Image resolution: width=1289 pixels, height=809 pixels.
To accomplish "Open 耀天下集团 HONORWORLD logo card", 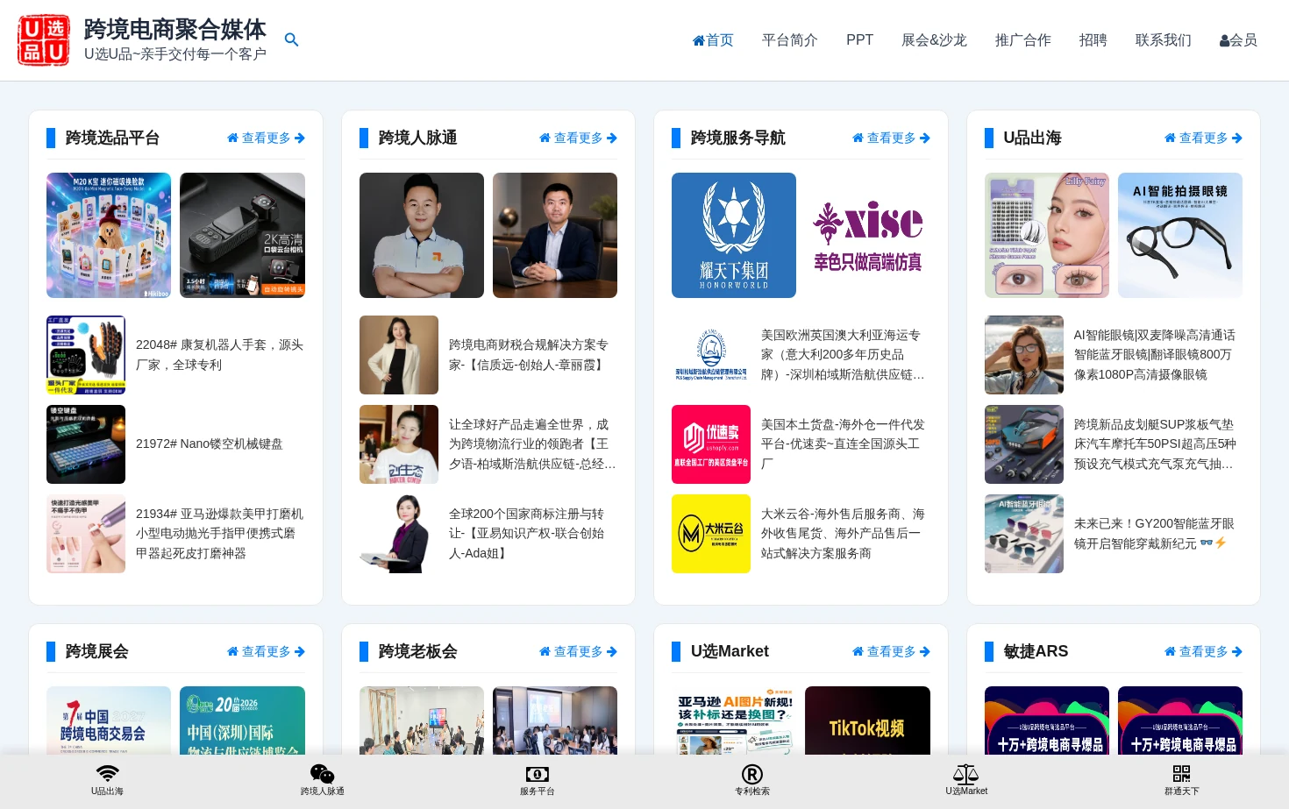I will [734, 235].
